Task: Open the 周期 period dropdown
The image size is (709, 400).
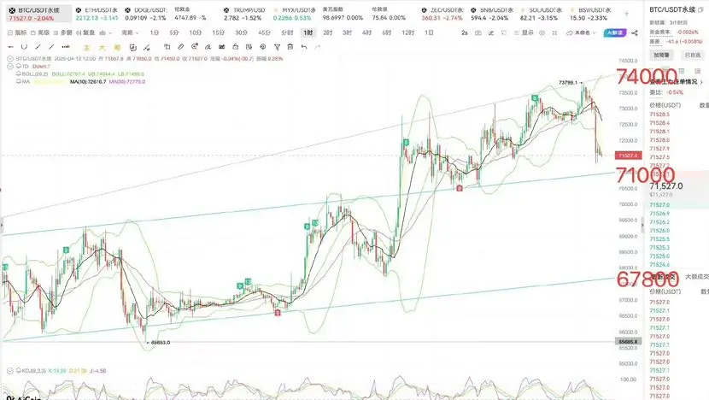Action: pos(130,32)
